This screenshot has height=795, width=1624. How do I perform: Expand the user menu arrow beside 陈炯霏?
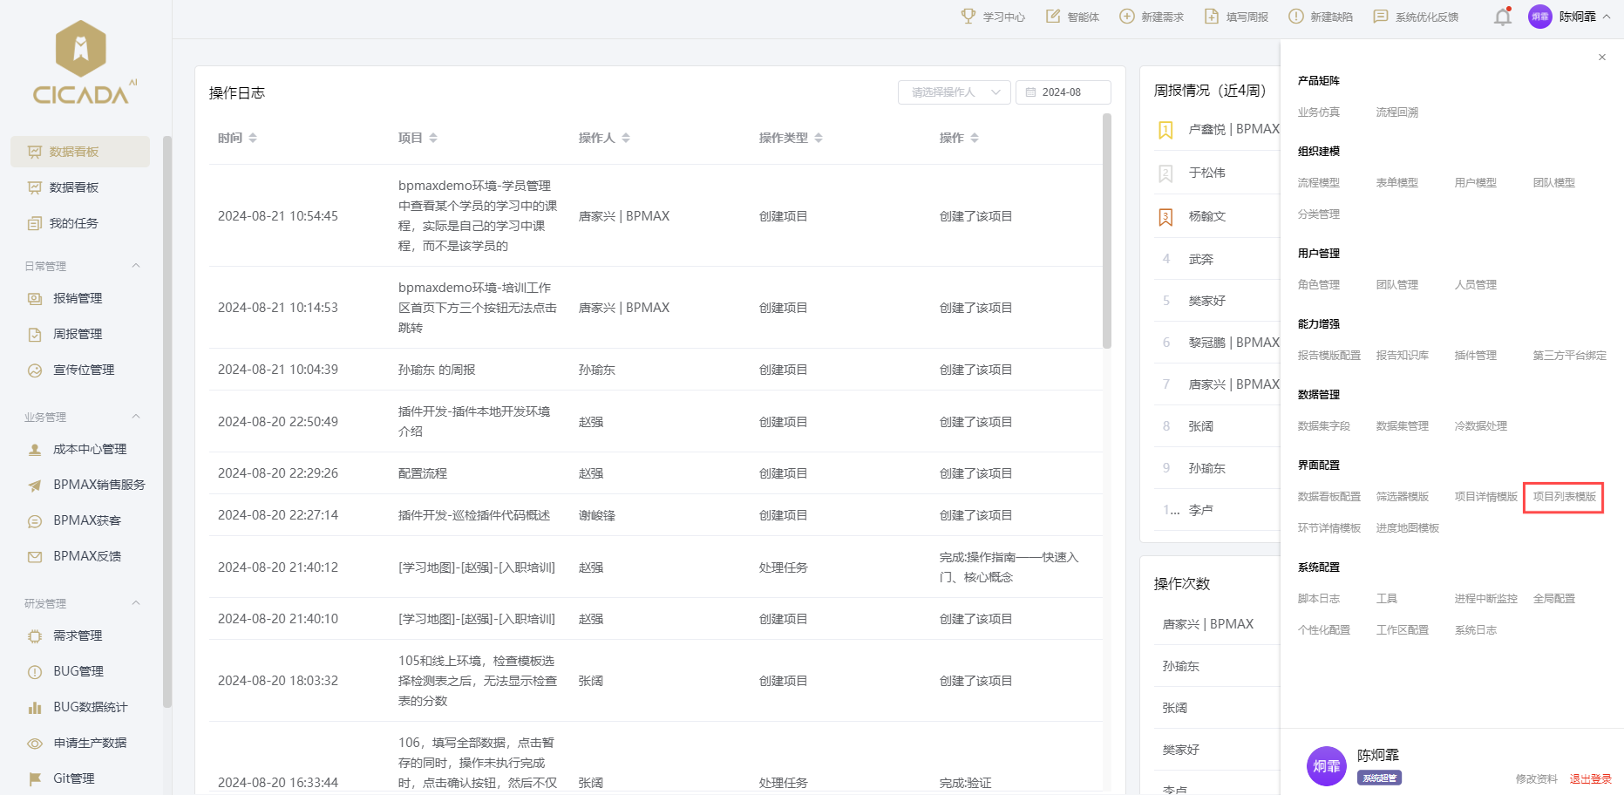1607,17
